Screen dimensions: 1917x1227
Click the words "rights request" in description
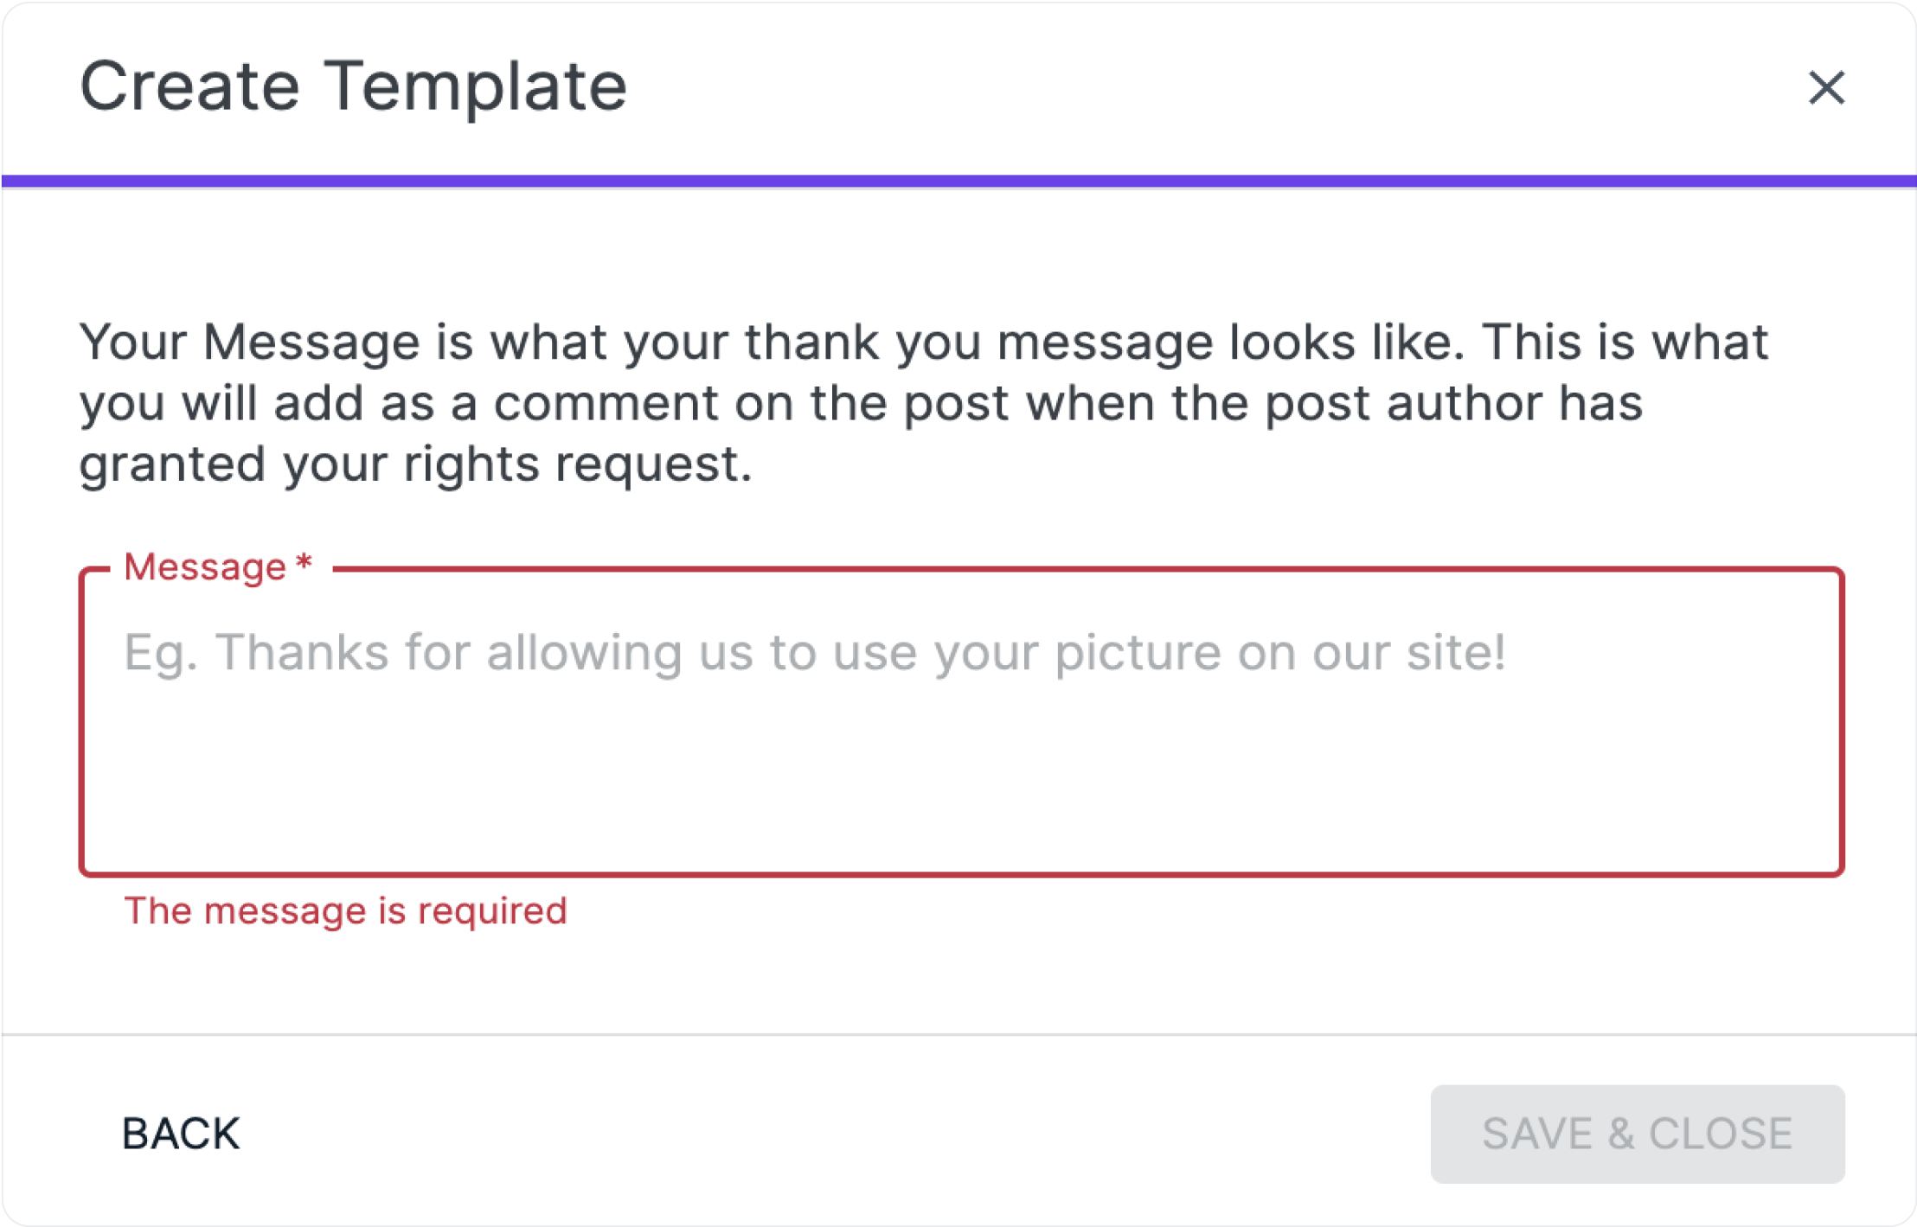point(577,464)
